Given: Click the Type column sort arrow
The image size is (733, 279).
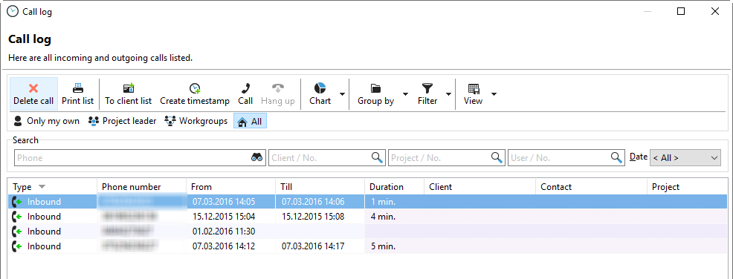Looking at the screenshot, I should 42,187.
